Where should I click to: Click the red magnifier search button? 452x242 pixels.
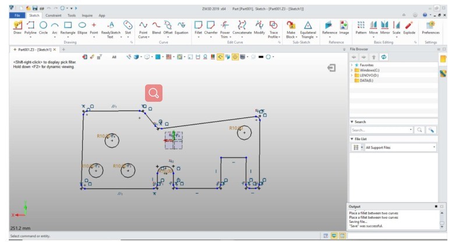[154, 93]
